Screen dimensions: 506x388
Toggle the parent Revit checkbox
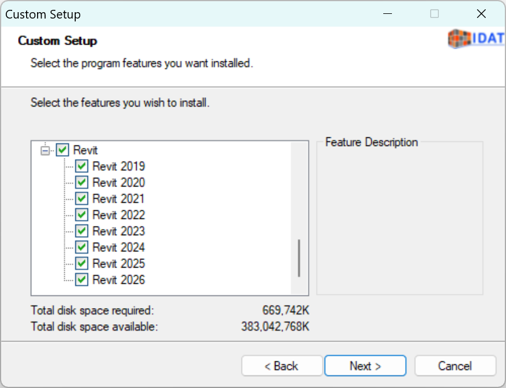pos(63,150)
